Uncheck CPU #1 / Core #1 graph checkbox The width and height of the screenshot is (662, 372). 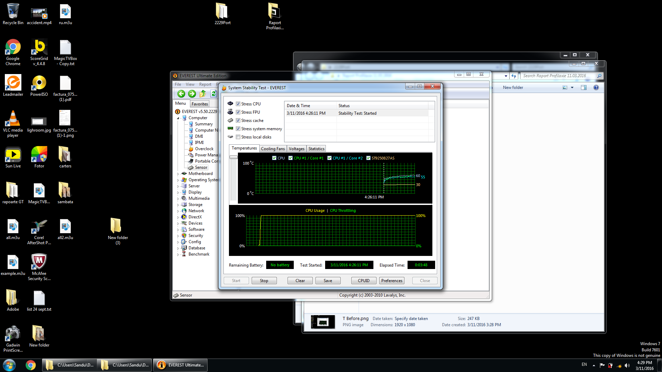pyautogui.click(x=290, y=158)
